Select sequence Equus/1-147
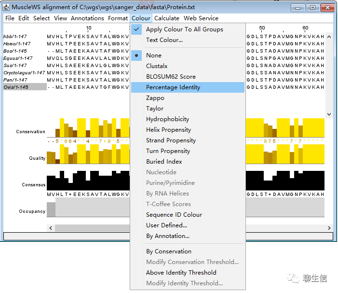 18,58
